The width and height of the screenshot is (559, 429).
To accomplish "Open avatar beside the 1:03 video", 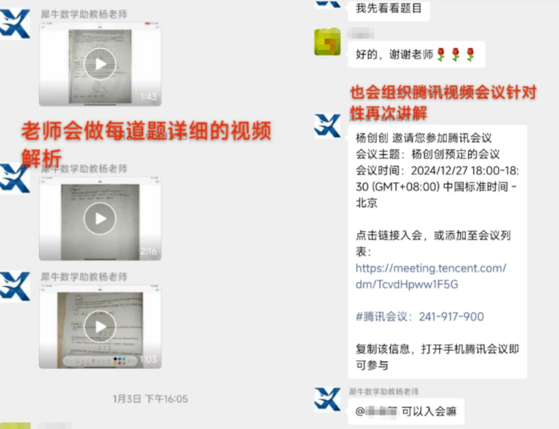I will click(15, 286).
